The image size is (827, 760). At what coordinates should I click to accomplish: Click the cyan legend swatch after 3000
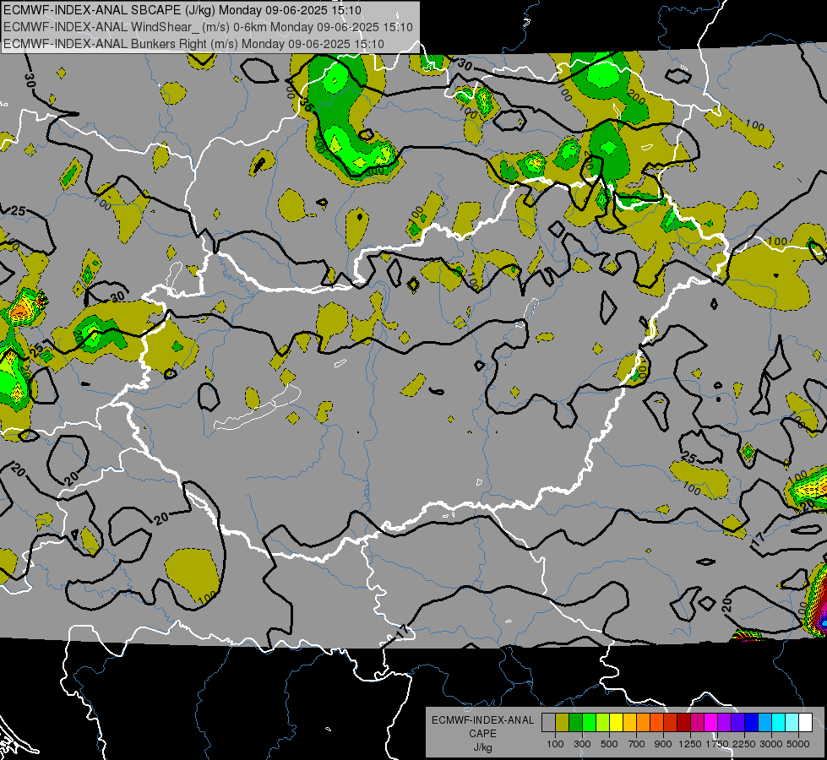(779, 722)
